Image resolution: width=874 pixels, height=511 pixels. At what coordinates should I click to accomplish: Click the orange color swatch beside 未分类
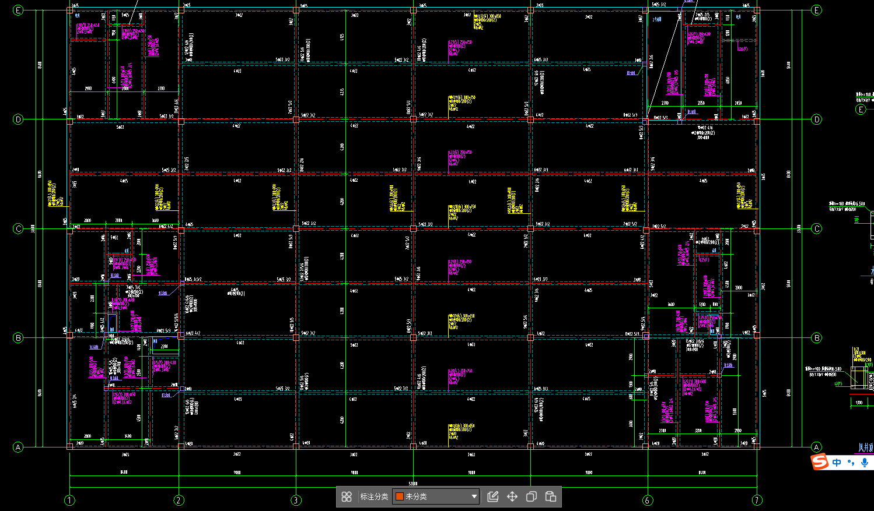(400, 496)
